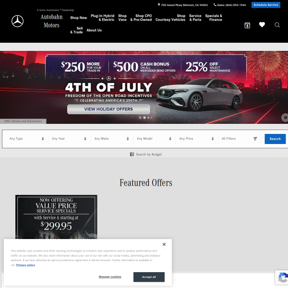Jump to fourth banner slide dot
The width and height of the screenshot is (288, 288).
[151, 118]
